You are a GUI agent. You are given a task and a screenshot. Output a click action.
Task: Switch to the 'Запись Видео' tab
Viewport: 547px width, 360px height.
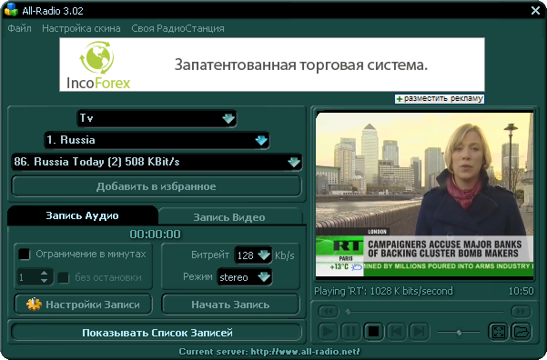[x=229, y=217]
